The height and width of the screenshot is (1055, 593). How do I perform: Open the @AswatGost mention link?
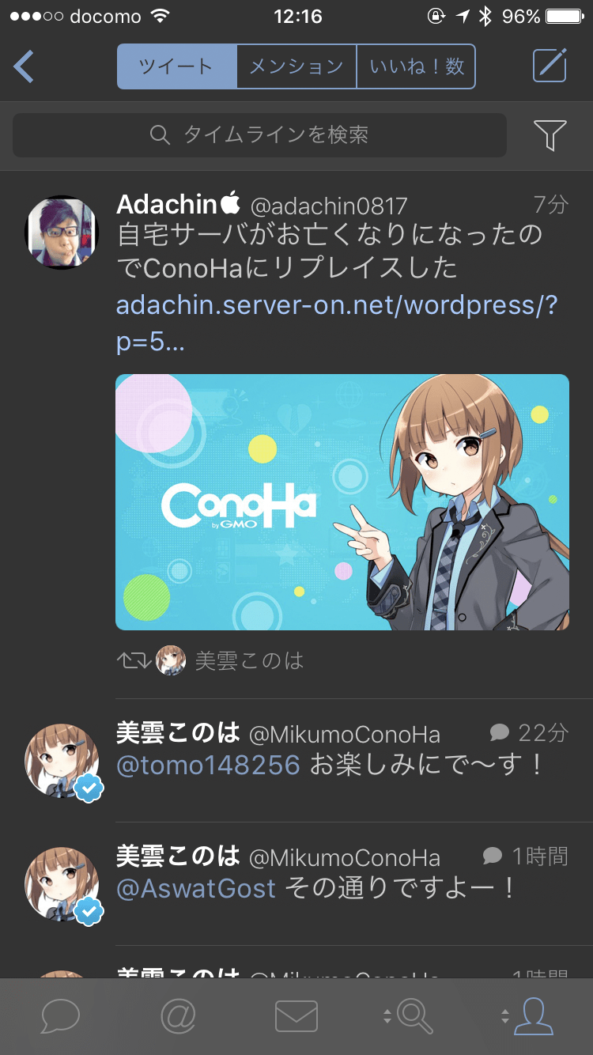(x=196, y=889)
